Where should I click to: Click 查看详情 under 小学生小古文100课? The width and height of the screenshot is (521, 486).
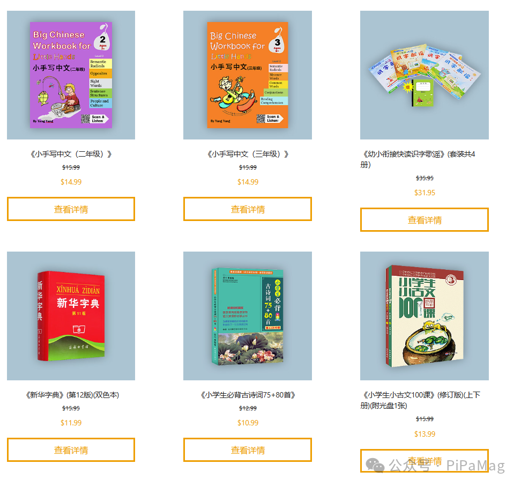(x=425, y=461)
